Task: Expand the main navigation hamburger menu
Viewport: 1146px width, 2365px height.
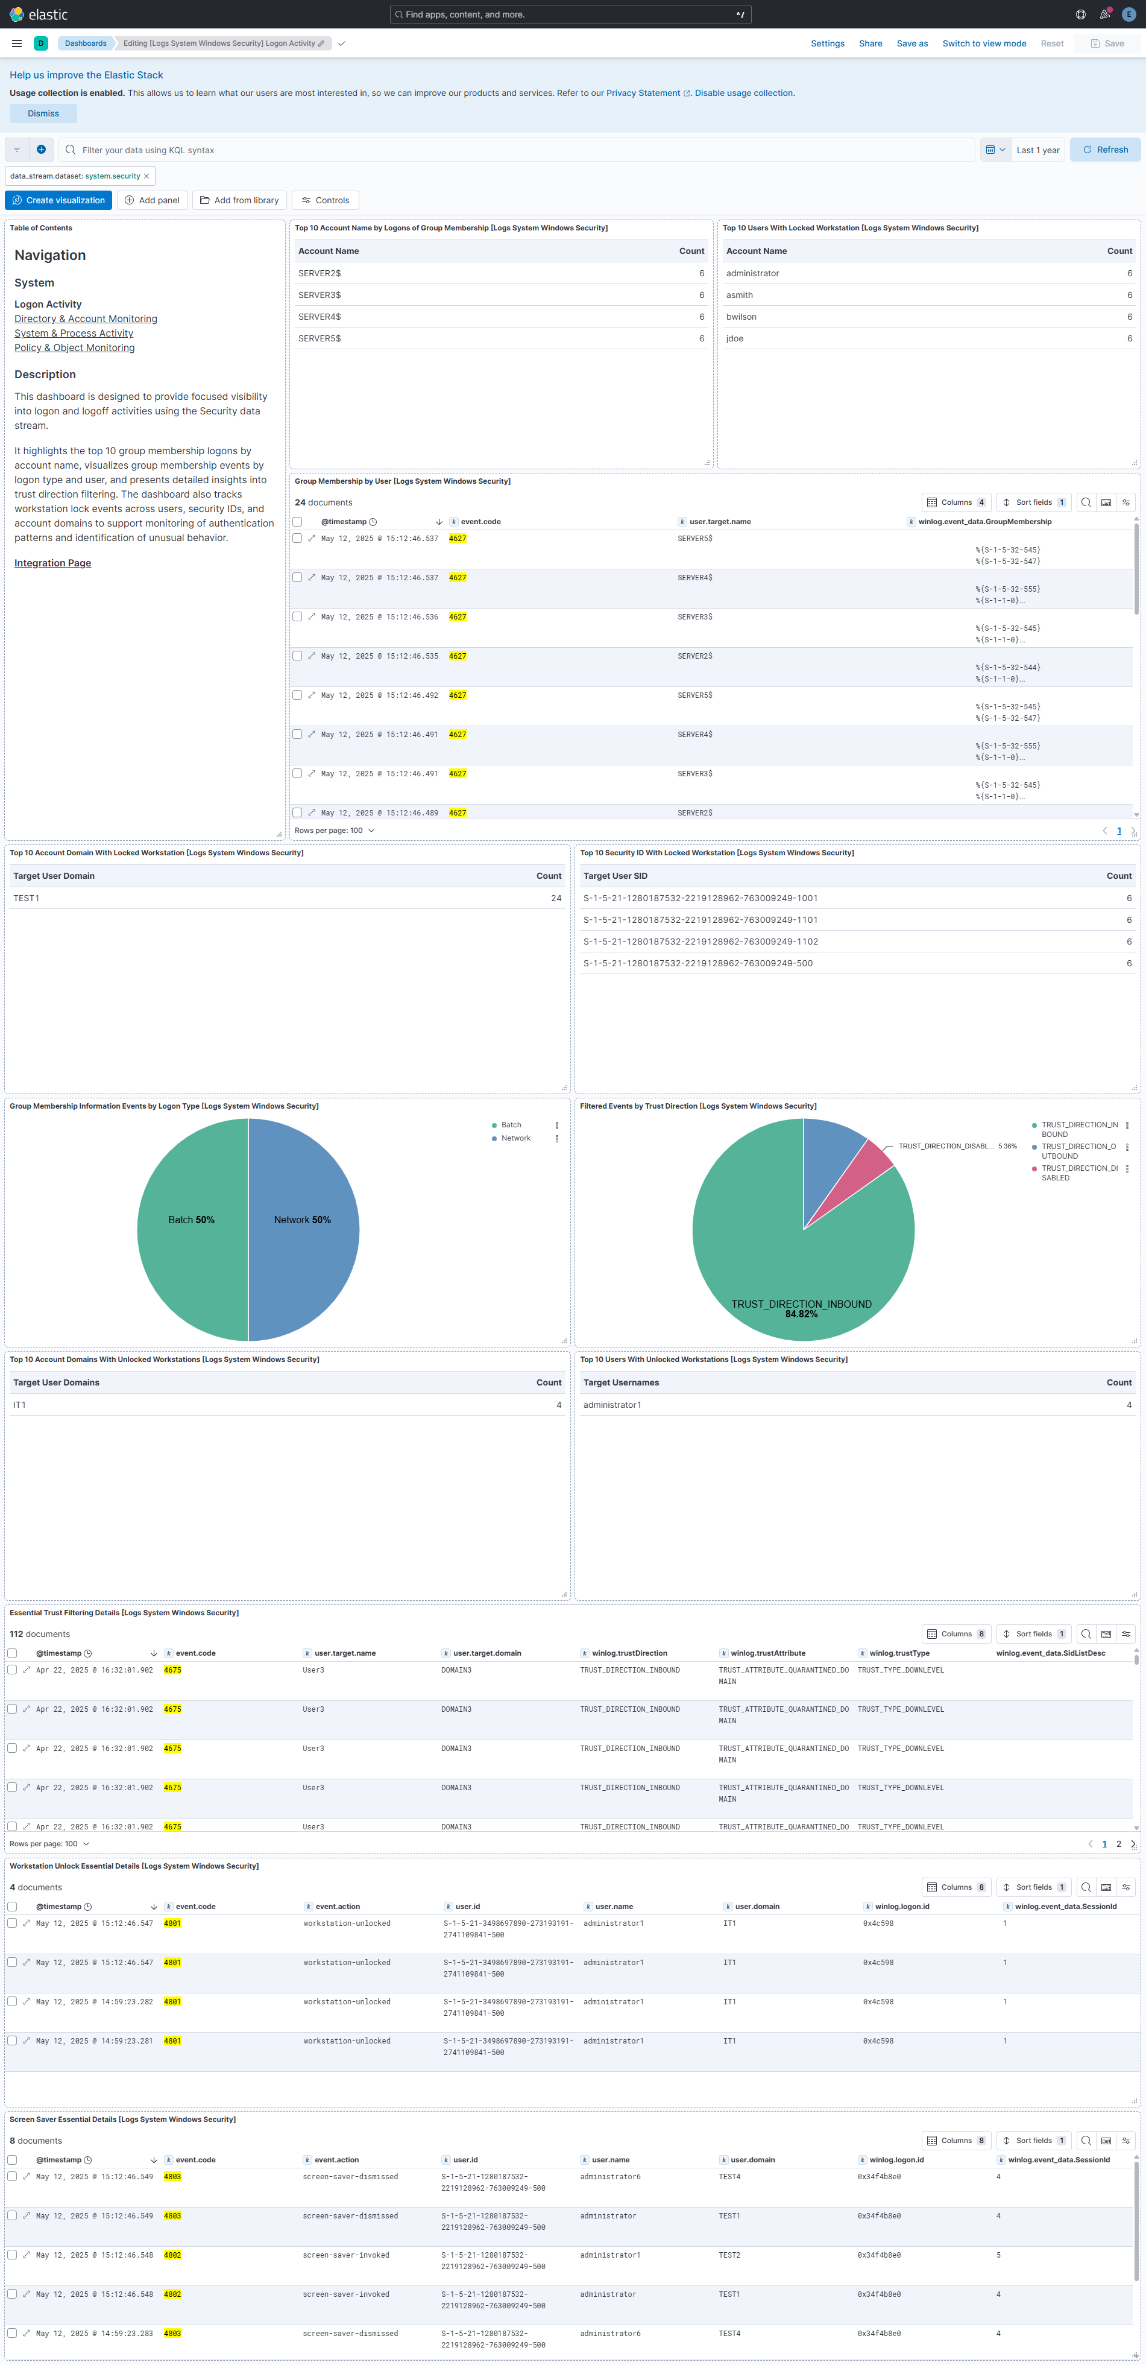Action: click(x=16, y=43)
